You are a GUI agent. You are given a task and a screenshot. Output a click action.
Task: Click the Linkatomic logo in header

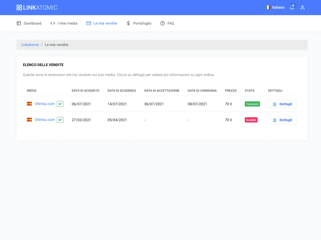click(37, 7)
